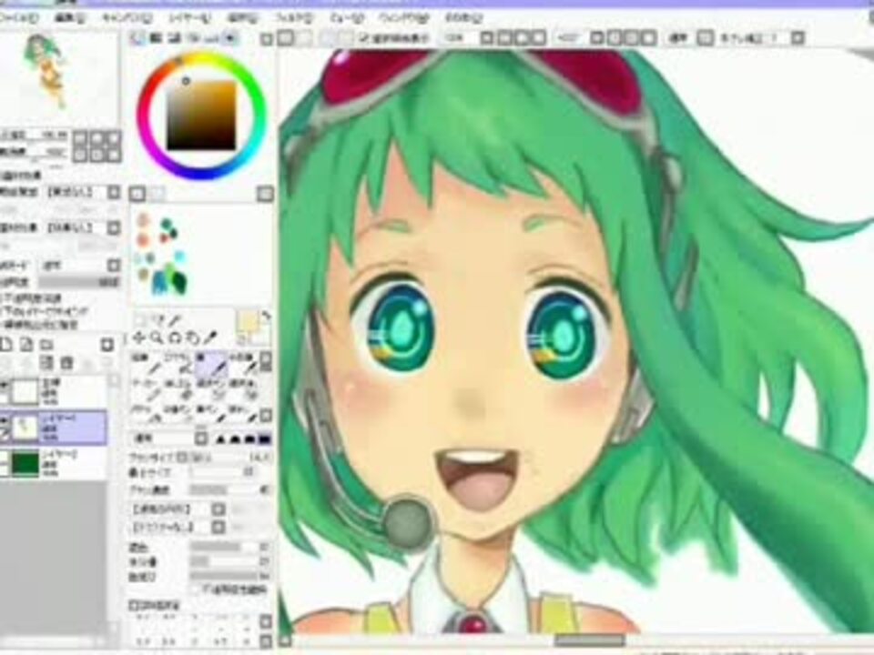Open the Canvas menu
Viewport: 874px width, 655px height.
click(x=127, y=18)
